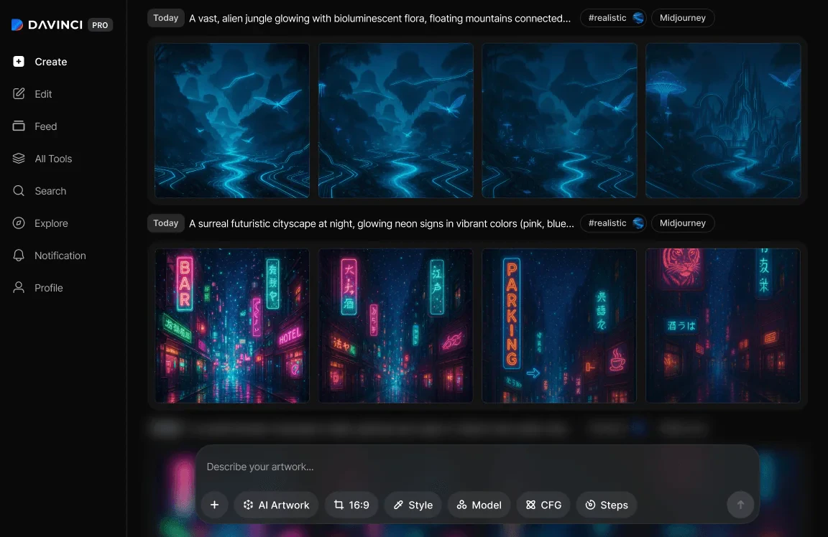Select the Search icon
The image size is (828, 537).
coord(18,191)
